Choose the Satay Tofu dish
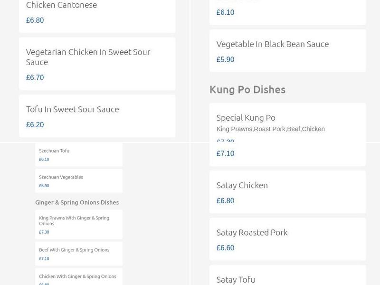 [x=236, y=279]
